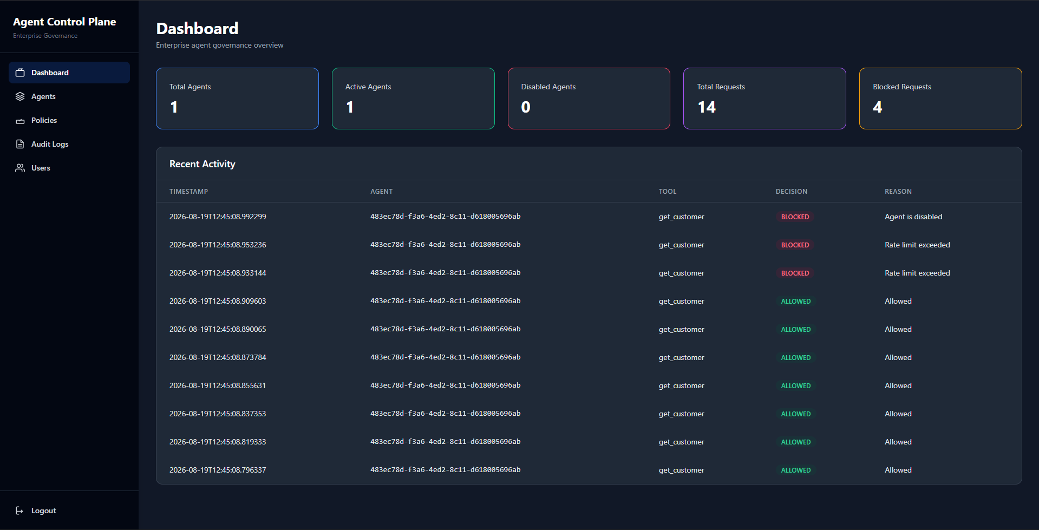Image resolution: width=1039 pixels, height=530 pixels.
Task: Click 'Allowed' reason in the 08.796337 row
Action: (898, 470)
